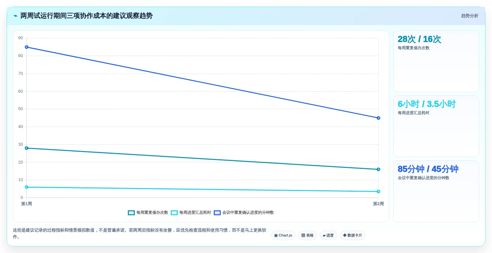Click the 85分钟 / 45分钟 metric value

(428, 169)
